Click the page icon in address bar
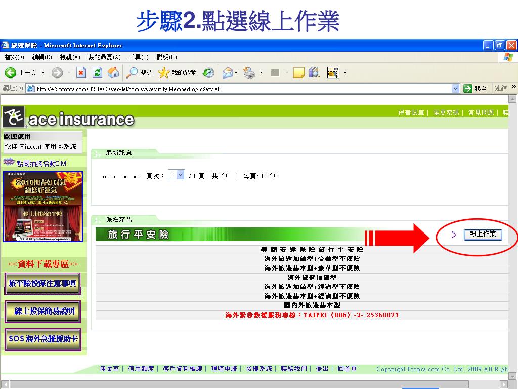 (x=31, y=89)
